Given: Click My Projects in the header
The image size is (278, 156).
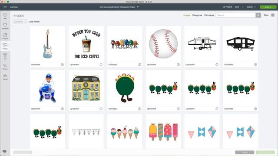Looking at the screenshot, I should (x=227, y=7).
